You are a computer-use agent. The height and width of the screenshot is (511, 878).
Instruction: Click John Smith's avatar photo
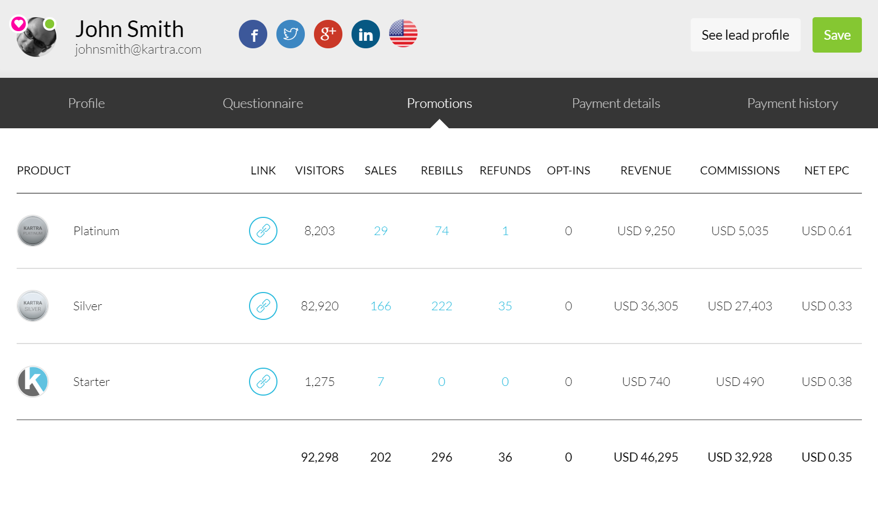36,39
